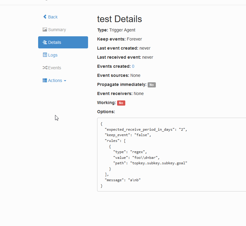
Task: Click the "path": topkey.subkey.subkey.goal line
Action: (x=150, y=163)
